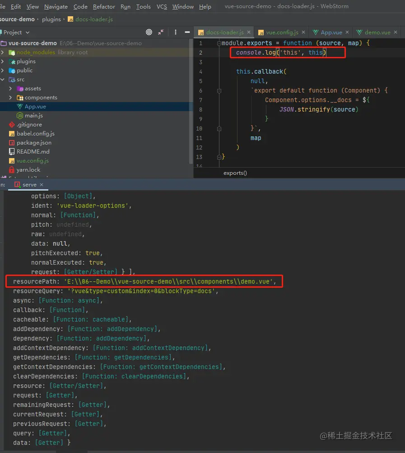The height and width of the screenshot is (453, 405).
Task: Select App.vue in project tree
Action: 35,107
